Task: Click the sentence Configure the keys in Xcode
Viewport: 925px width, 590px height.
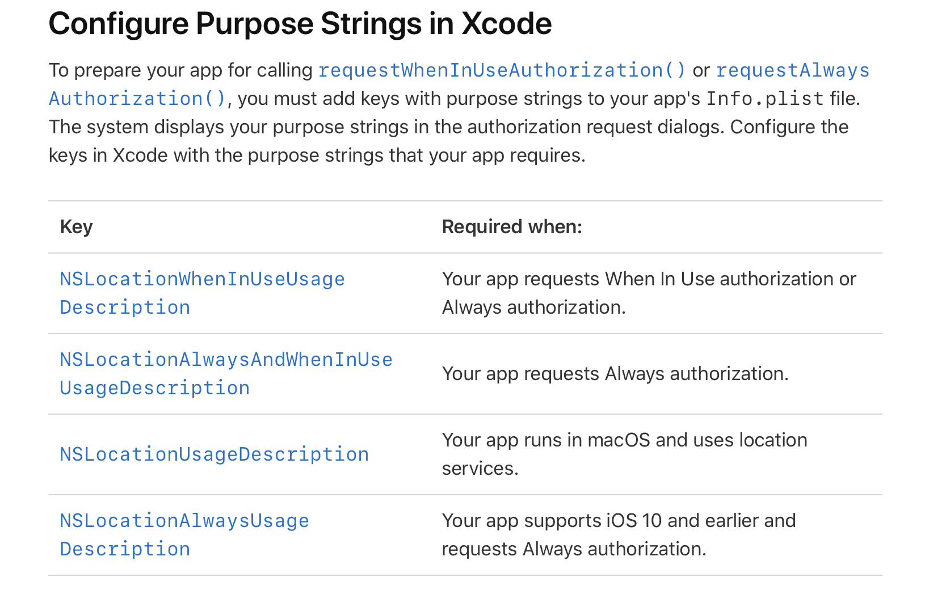Action: coord(789,127)
